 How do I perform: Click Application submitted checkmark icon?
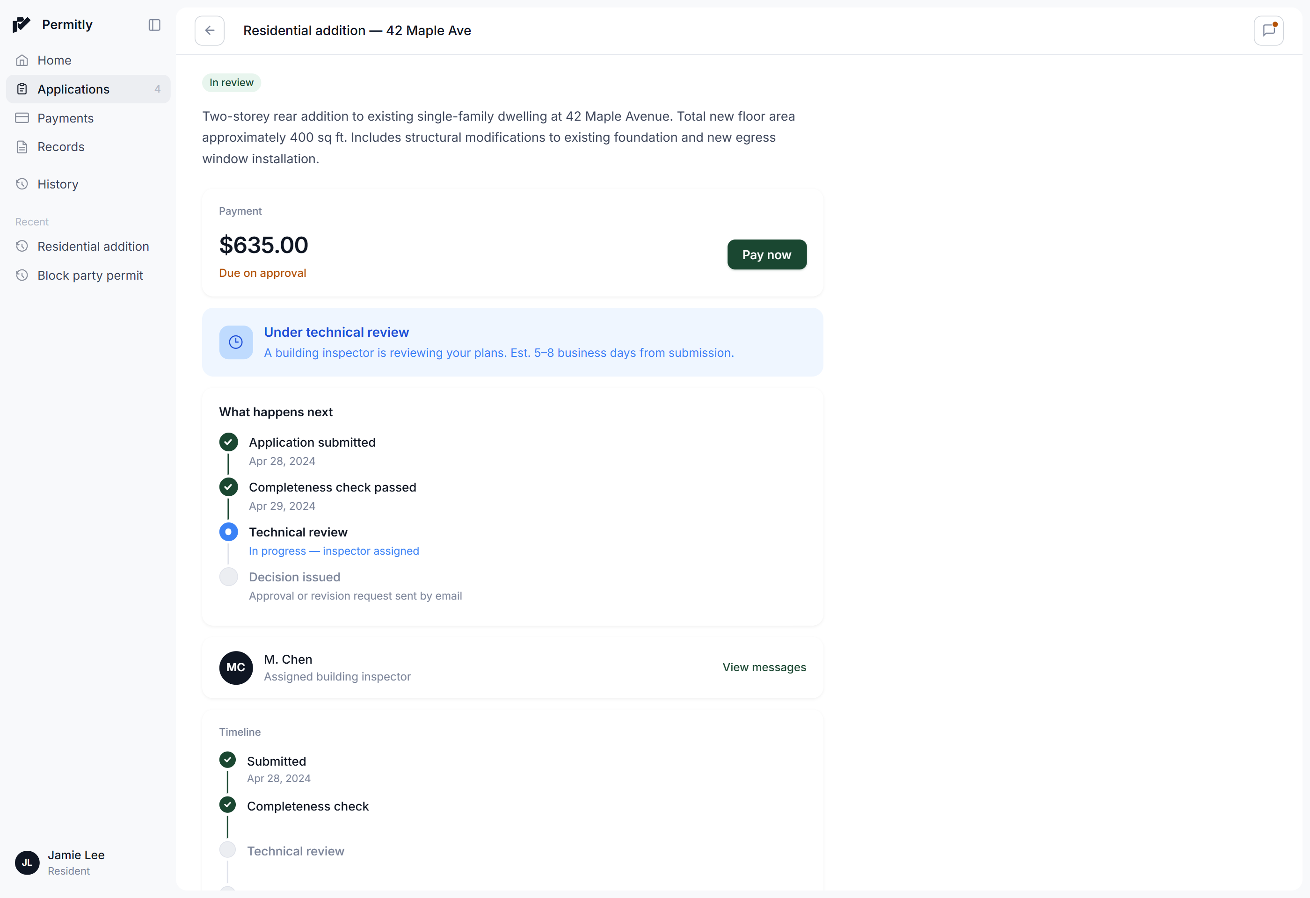228,442
